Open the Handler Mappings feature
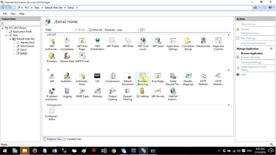Image resolution: width=276 pixels, height=155 pixels. pos(188,79)
